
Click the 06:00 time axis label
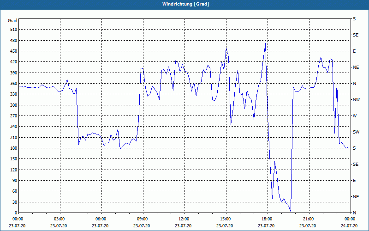(x=101, y=219)
